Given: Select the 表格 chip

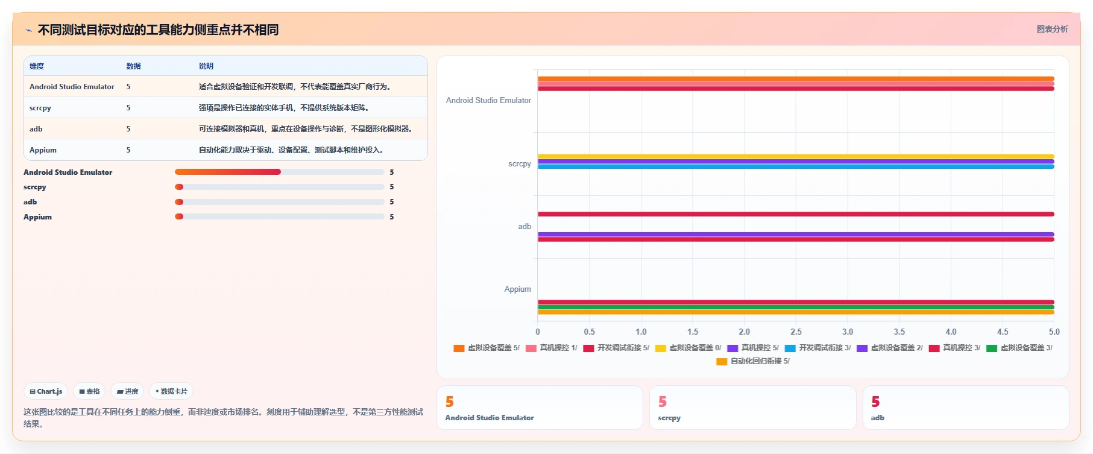Looking at the screenshot, I should tap(89, 391).
